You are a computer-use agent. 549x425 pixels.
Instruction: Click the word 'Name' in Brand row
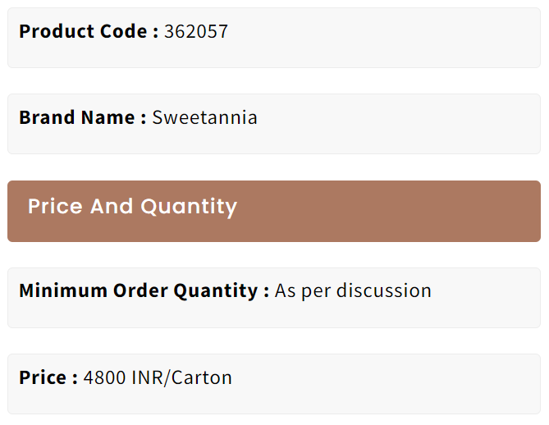pos(108,117)
